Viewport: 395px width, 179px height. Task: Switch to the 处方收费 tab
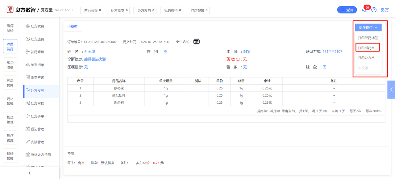(118, 10)
